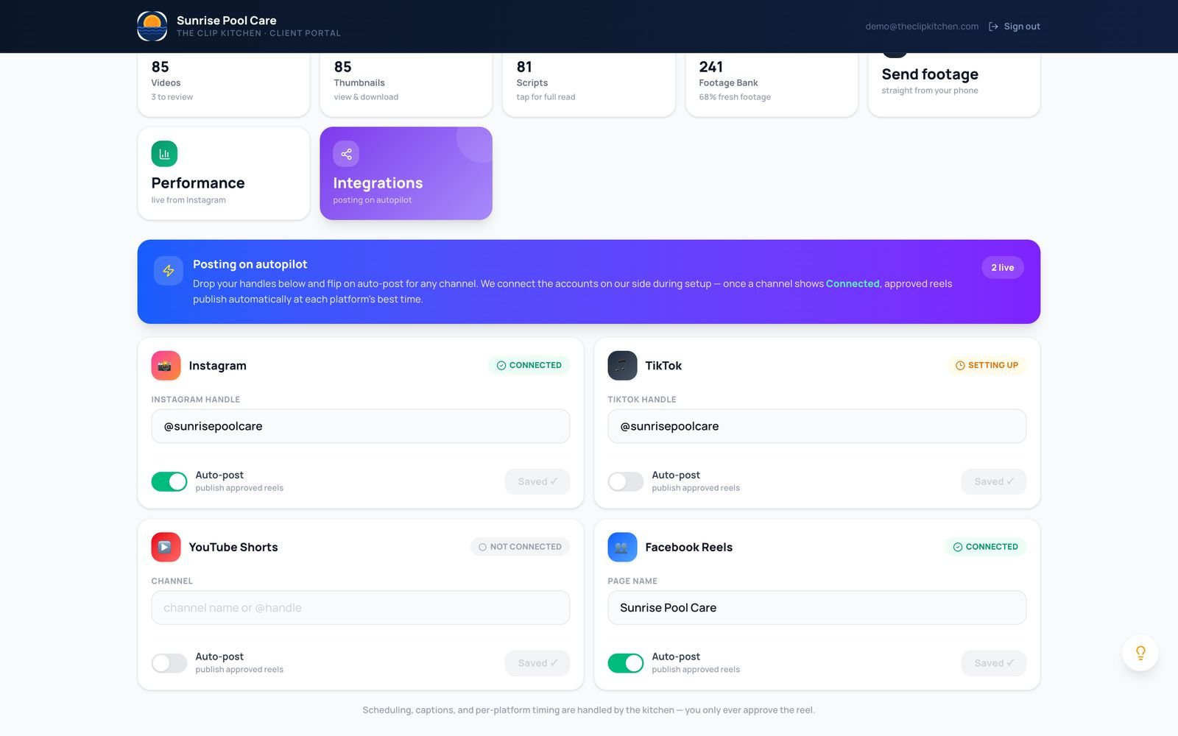Open the 81 Scripts card
Image resolution: width=1178 pixels, height=736 pixels.
pyautogui.click(x=589, y=84)
